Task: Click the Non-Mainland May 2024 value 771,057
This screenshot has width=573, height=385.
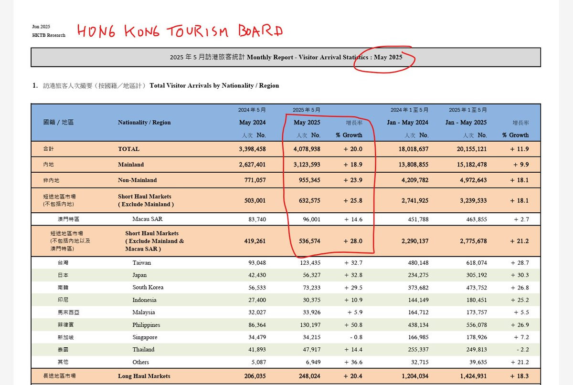Action: (x=256, y=180)
